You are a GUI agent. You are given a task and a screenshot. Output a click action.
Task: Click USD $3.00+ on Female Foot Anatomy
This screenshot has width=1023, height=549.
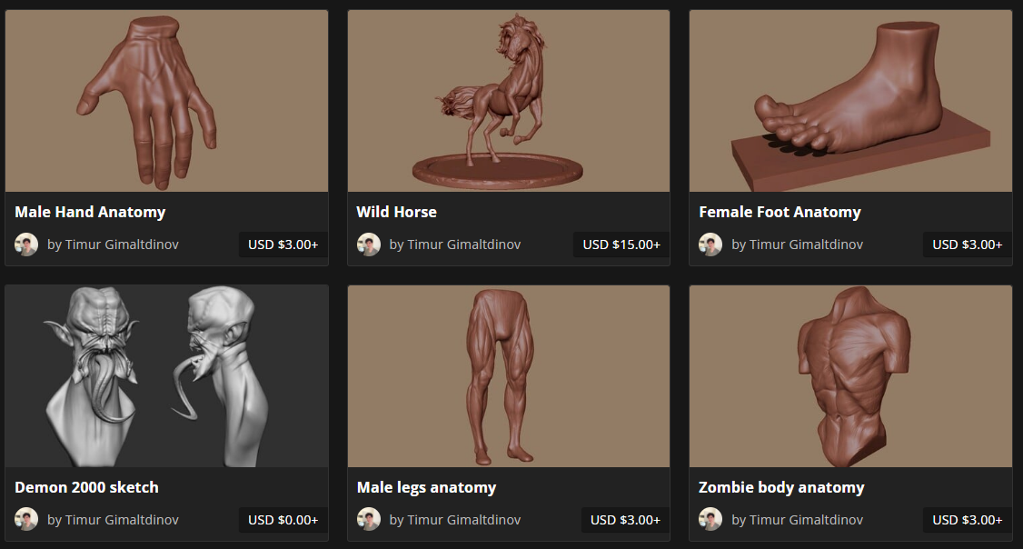click(968, 245)
